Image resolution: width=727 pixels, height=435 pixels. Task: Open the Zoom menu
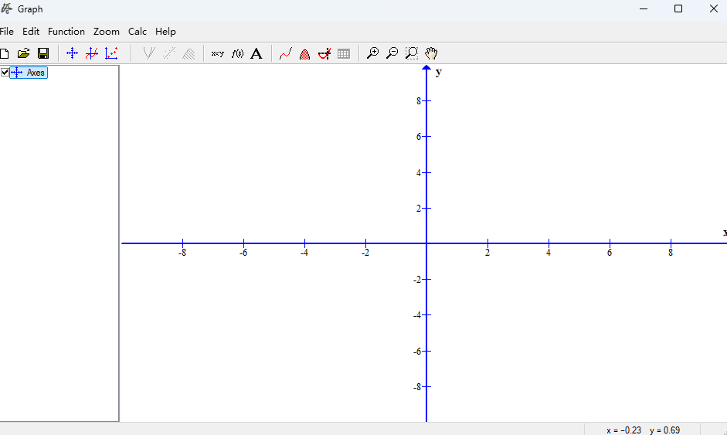point(107,32)
